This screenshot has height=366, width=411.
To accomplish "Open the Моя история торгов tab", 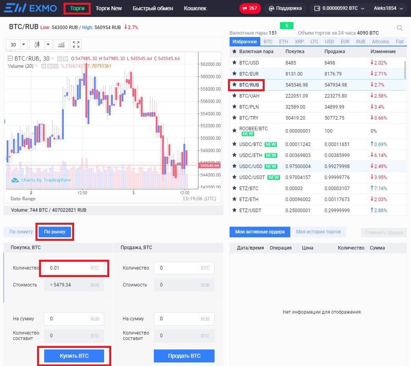I will coord(318,232).
